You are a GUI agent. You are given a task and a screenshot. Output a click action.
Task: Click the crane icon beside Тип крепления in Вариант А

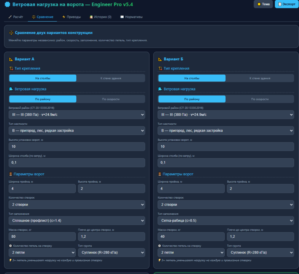(11, 68)
